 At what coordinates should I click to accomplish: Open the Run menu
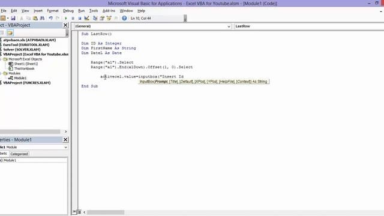(x=82, y=11)
